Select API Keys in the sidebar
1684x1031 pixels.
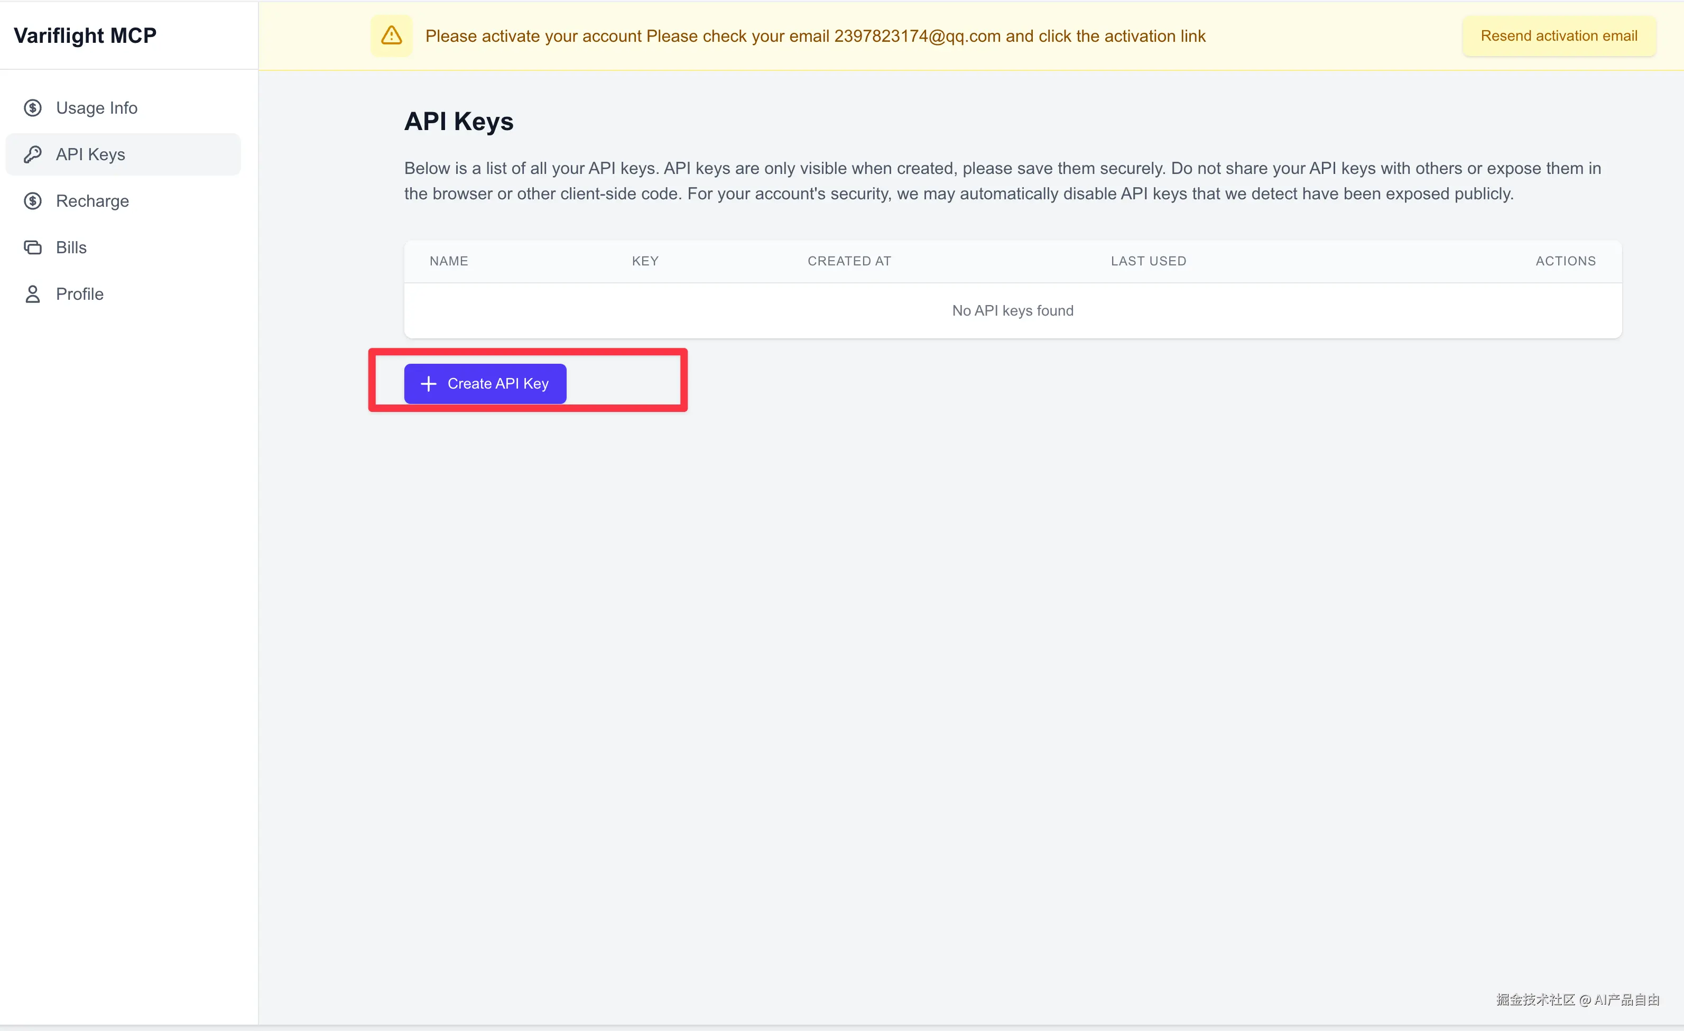pyautogui.click(x=90, y=154)
